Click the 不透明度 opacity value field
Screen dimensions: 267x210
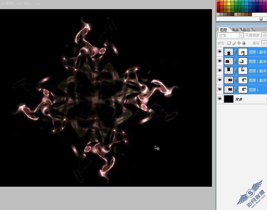click(264, 35)
